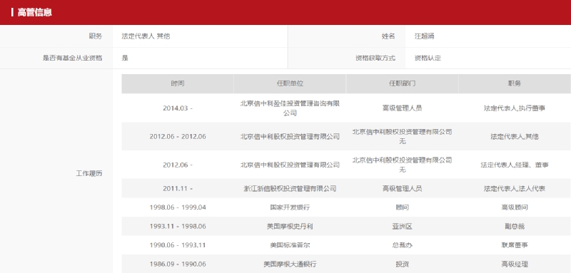This screenshot has height=273, width=571.
Task: Click the 副总裁 title cell
Action: click(515, 227)
